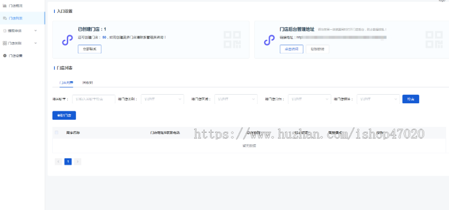Click the chain-link icon in created-stores card
This screenshot has height=210, width=449.
[67, 40]
